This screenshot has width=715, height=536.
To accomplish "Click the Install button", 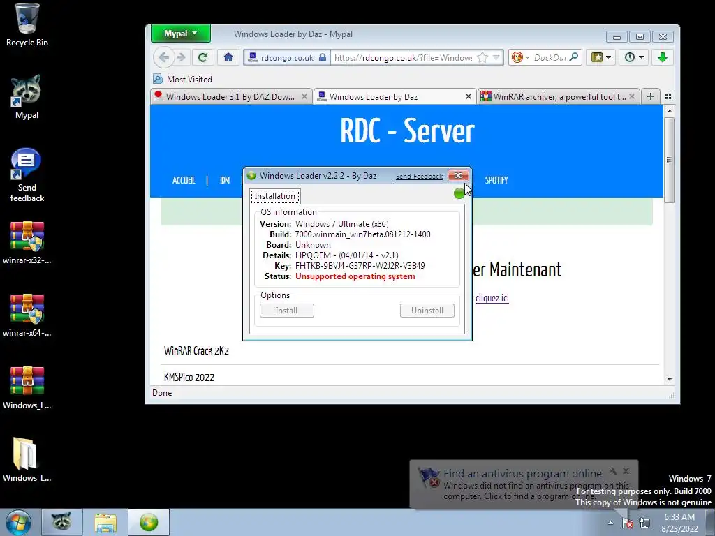I will [287, 311].
